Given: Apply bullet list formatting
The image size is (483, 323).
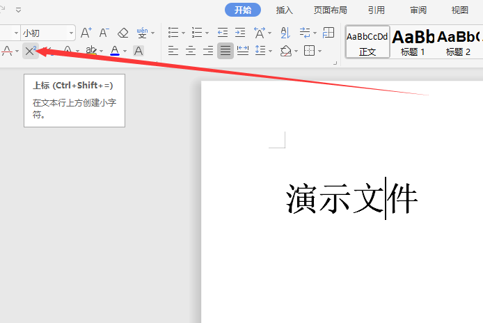Looking at the screenshot, I should pyautogui.click(x=173, y=32).
